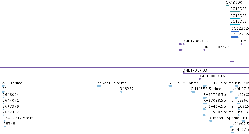Select the RH65844.5prime label
The width and height of the screenshot is (249, 134).
224,118
